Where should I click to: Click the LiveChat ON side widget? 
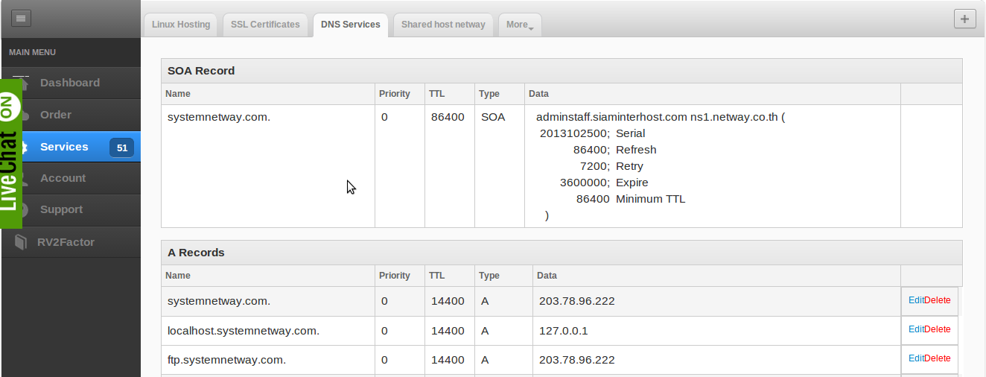[10, 153]
